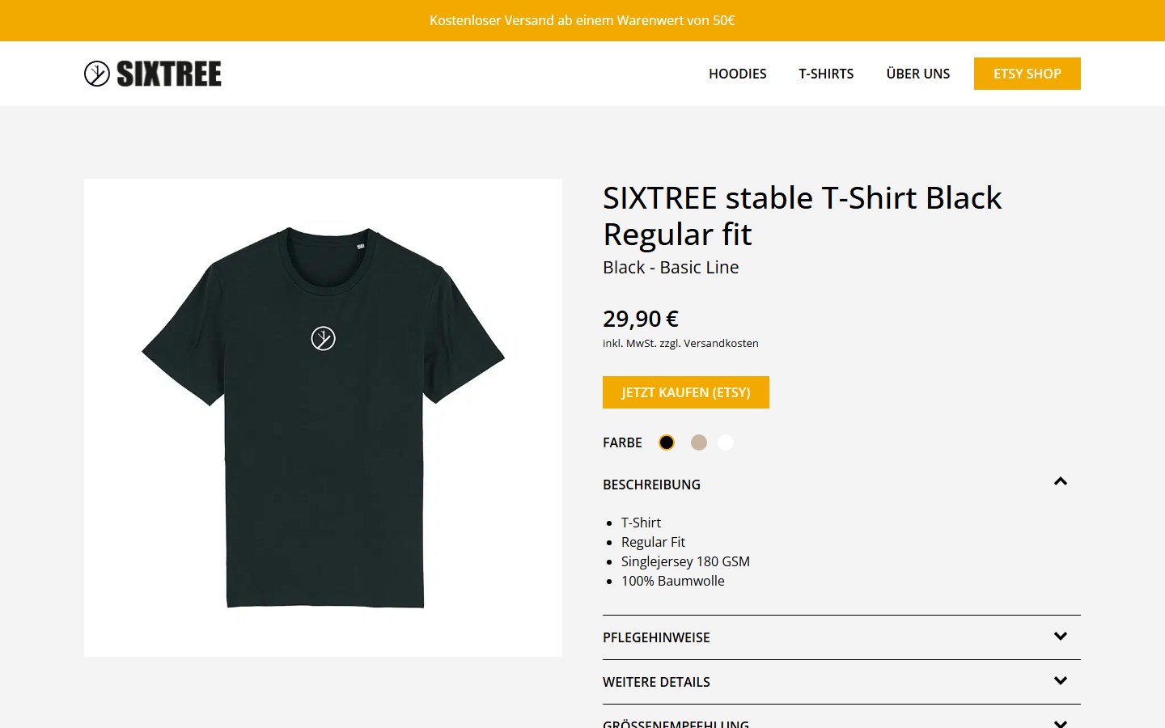The height and width of the screenshot is (728, 1165).
Task: Select the beige color swatch
Action: click(699, 442)
